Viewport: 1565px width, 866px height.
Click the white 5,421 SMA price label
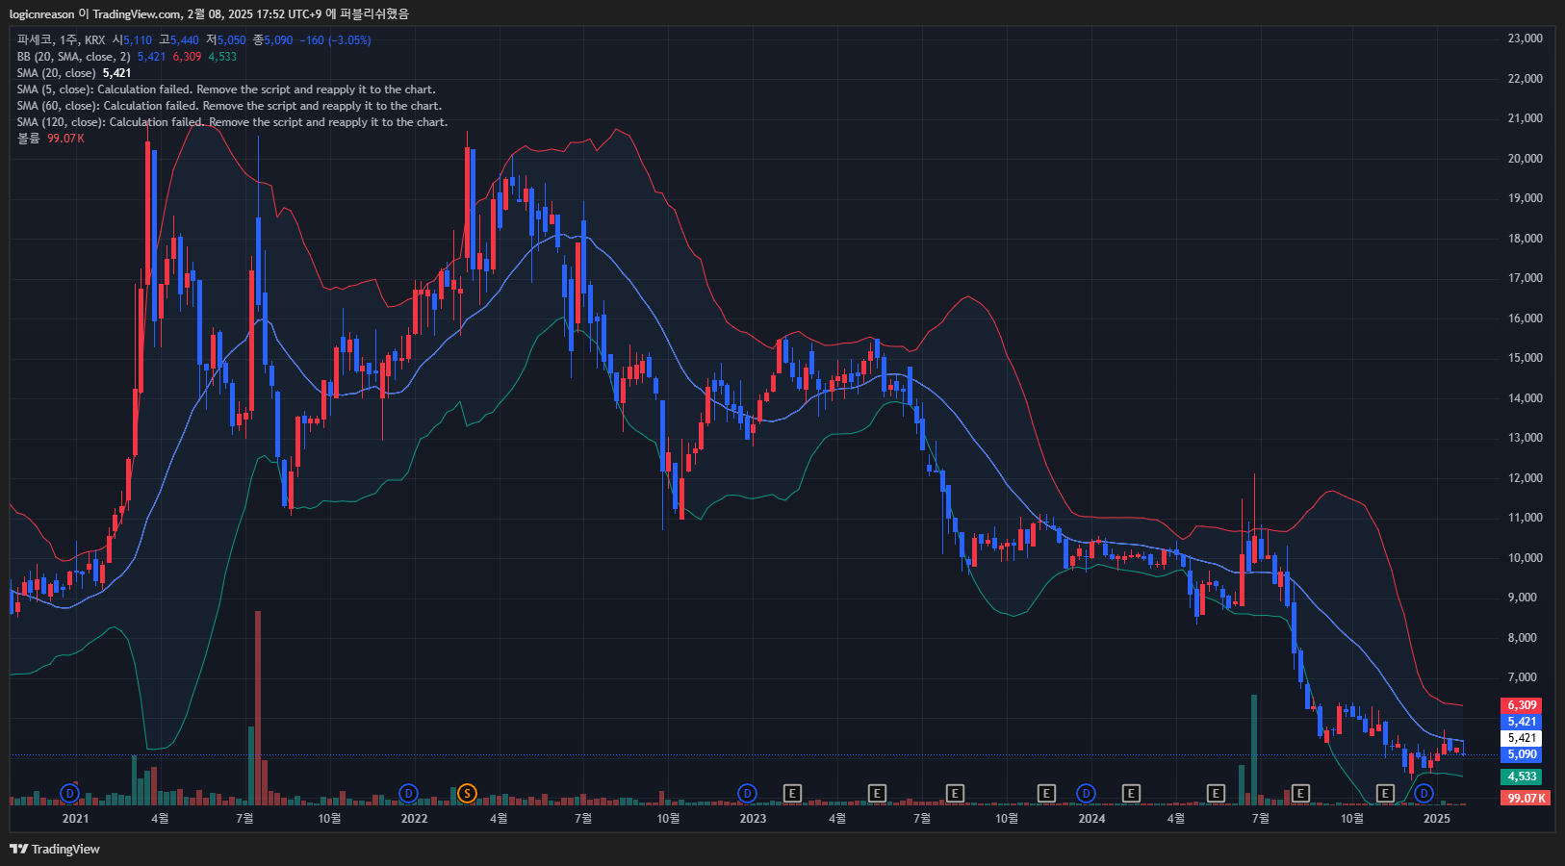click(x=1521, y=738)
